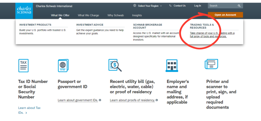Viewport: 261px width, 121px height.
Task: Click the chevron after Learn about Tax IDs
Action: tap(26, 113)
